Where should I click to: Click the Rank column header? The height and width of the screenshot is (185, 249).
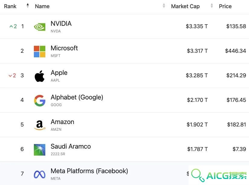point(10,6)
